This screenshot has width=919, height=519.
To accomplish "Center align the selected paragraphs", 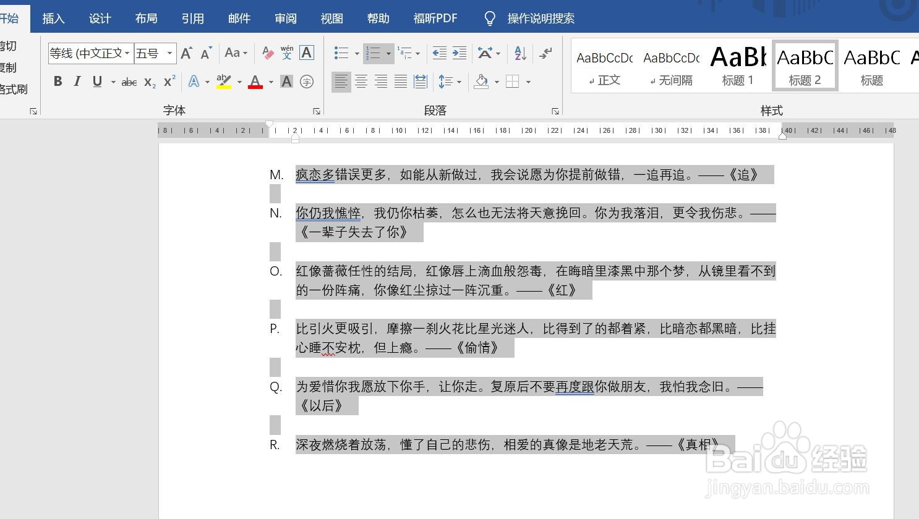I will (x=361, y=81).
